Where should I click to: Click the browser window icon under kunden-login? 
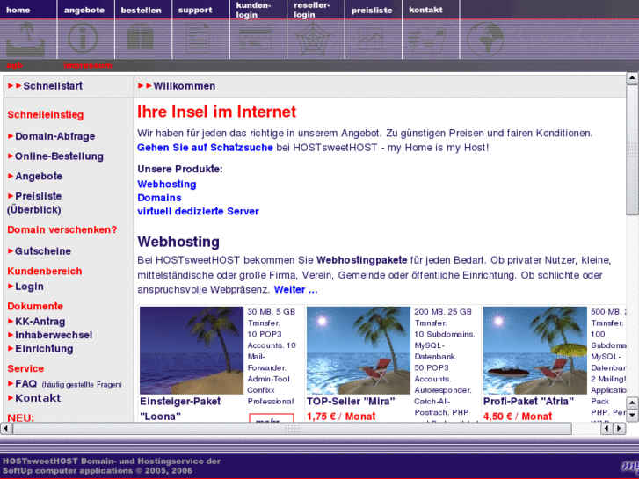(256, 39)
